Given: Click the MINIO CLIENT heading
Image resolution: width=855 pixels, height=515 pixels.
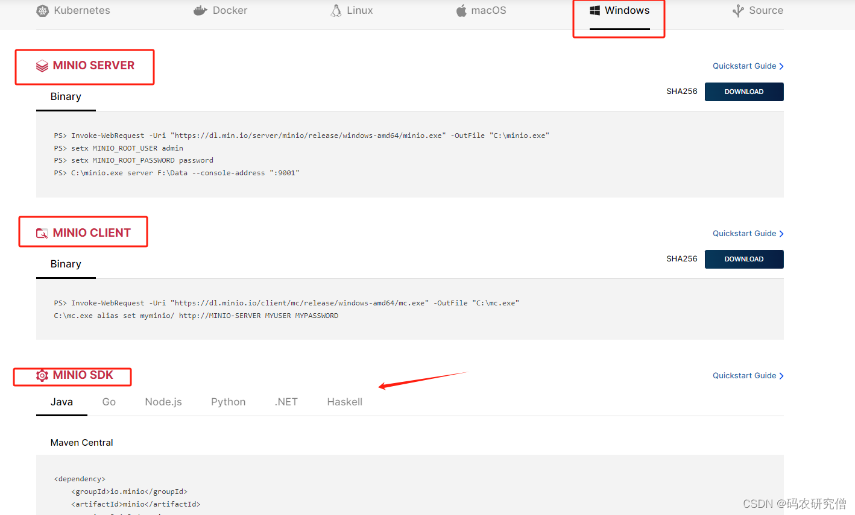Looking at the screenshot, I should tap(92, 233).
